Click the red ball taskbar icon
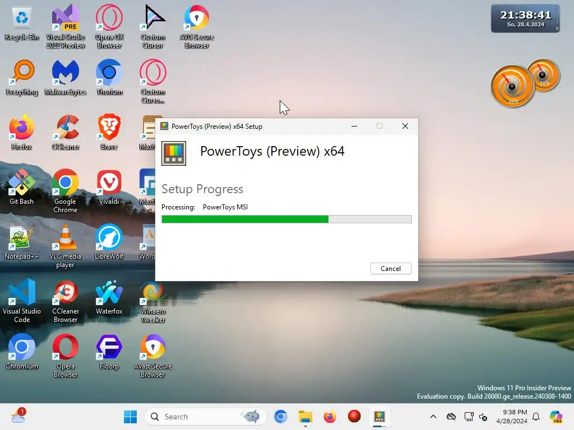574x430 pixels. (354, 417)
